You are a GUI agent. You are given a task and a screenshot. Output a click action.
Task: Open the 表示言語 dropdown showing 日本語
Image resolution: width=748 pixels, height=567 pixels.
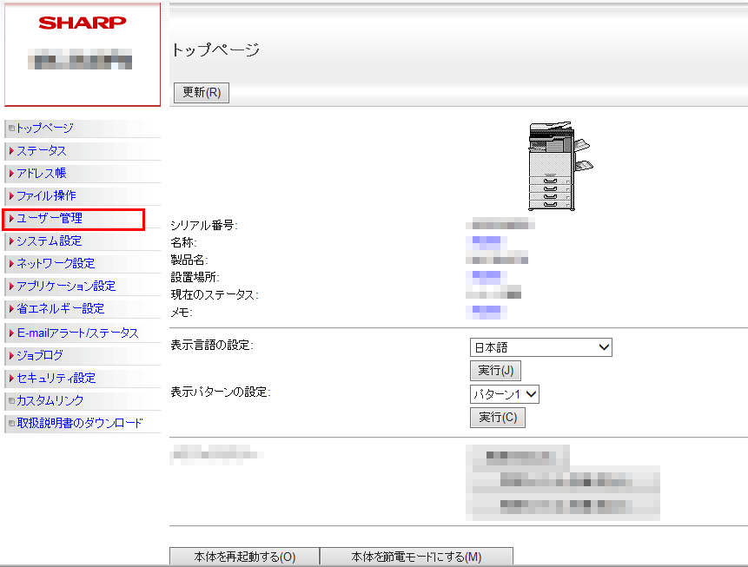click(540, 347)
